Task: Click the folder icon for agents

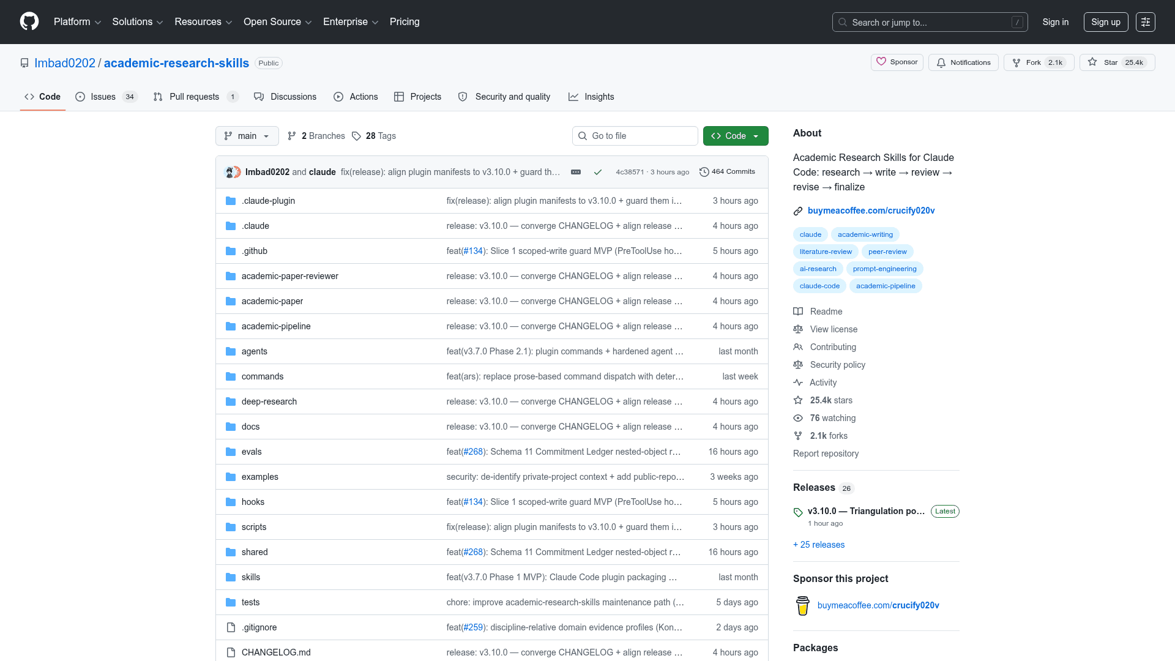Action: tap(231, 351)
